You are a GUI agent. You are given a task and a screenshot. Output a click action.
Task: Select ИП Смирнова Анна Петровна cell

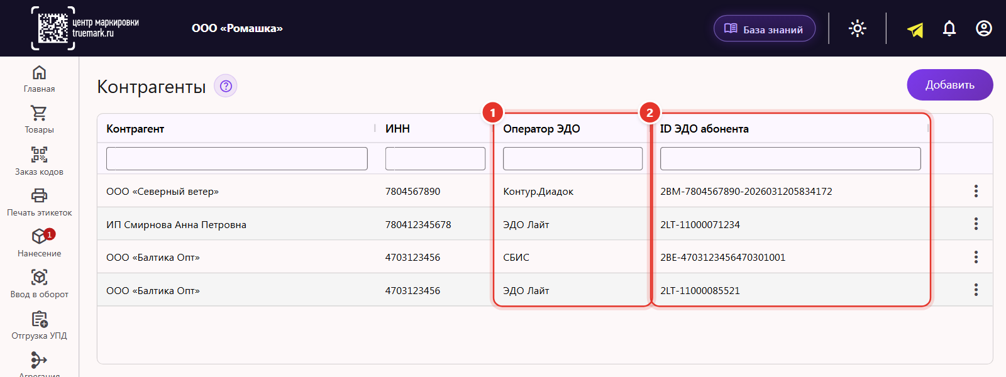pyautogui.click(x=176, y=225)
